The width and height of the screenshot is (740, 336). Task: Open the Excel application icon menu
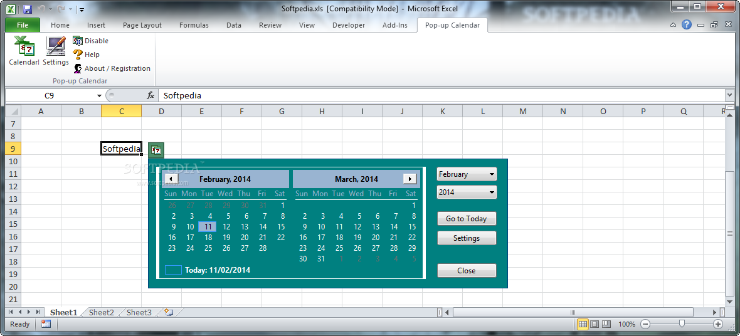pyautogui.click(x=11, y=9)
